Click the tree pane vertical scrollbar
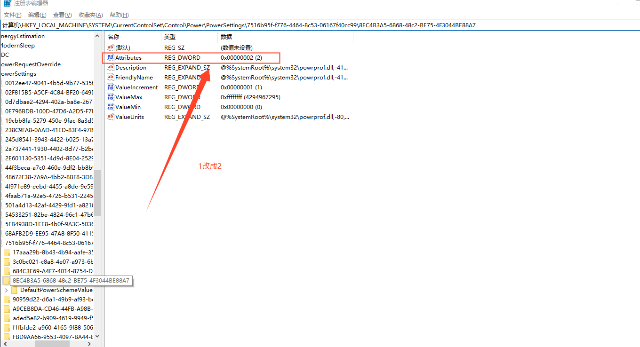The height and width of the screenshot is (347, 640). click(97, 193)
